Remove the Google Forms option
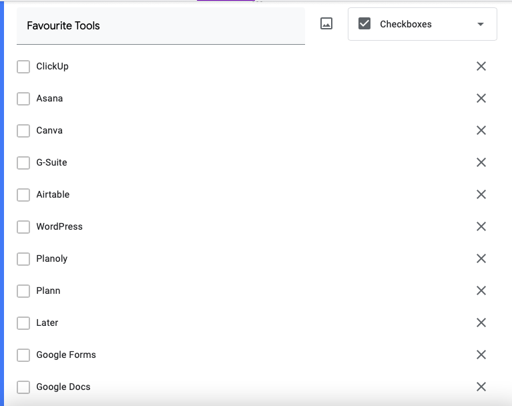The image size is (512, 406). 481,355
